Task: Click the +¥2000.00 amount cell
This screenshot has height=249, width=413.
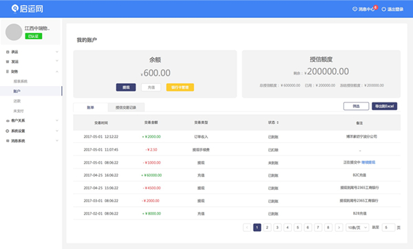Action: [x=151, y=137]
